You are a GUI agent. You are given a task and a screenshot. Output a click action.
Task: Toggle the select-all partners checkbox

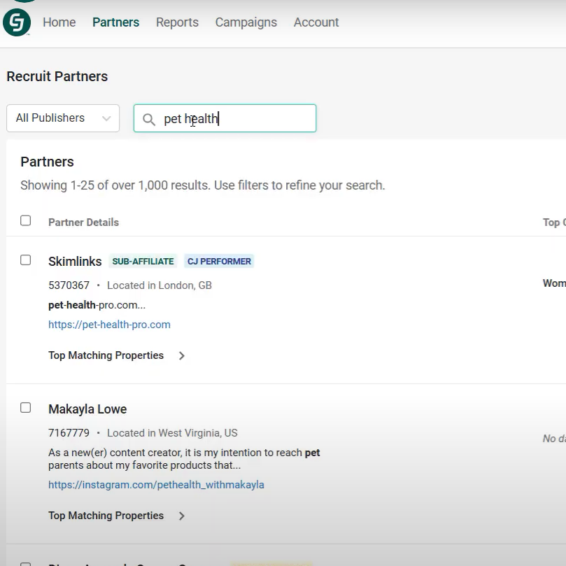pyautogui.click(x=26, y=221)
